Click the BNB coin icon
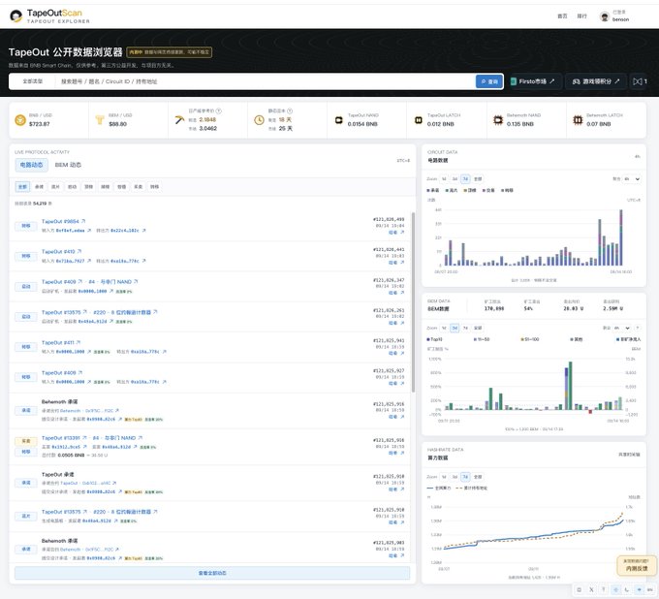659x599 pixels. pos(20,120)
